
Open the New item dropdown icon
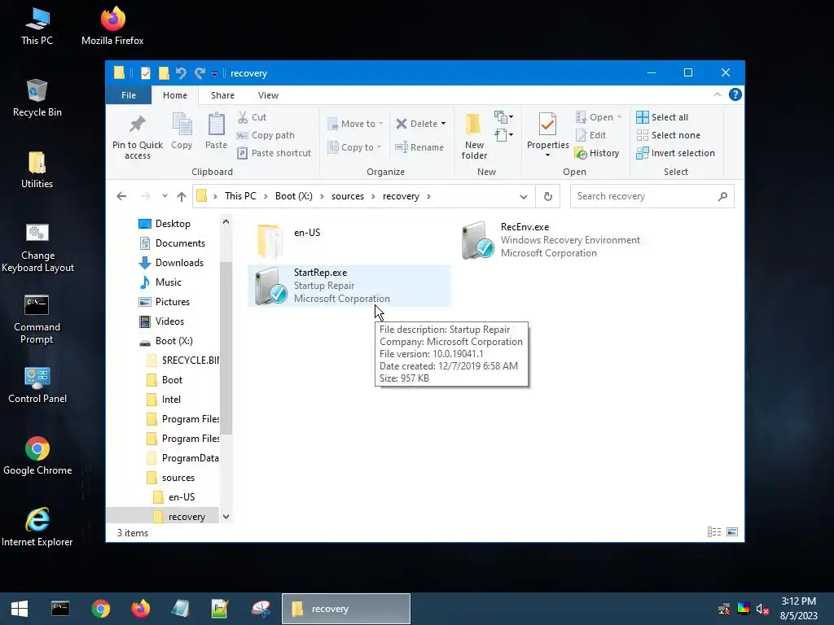(x=503, y=117)
